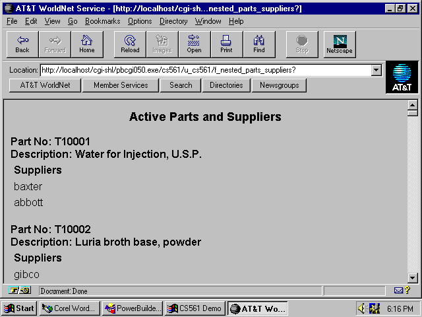Print the page using Print button
This screenshot has width=422, height=317.
tap(227, 44)
